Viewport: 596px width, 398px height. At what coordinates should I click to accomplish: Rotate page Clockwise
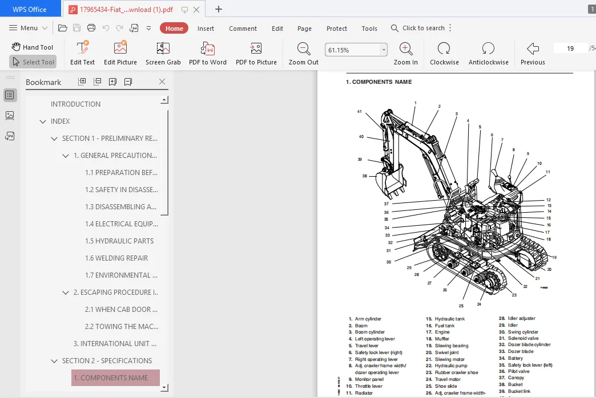click(x=444, y=53)
